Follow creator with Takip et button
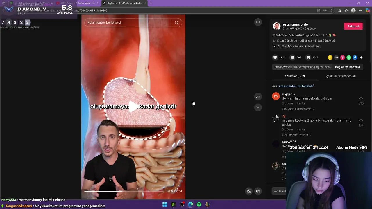 [x=353, y=26]
